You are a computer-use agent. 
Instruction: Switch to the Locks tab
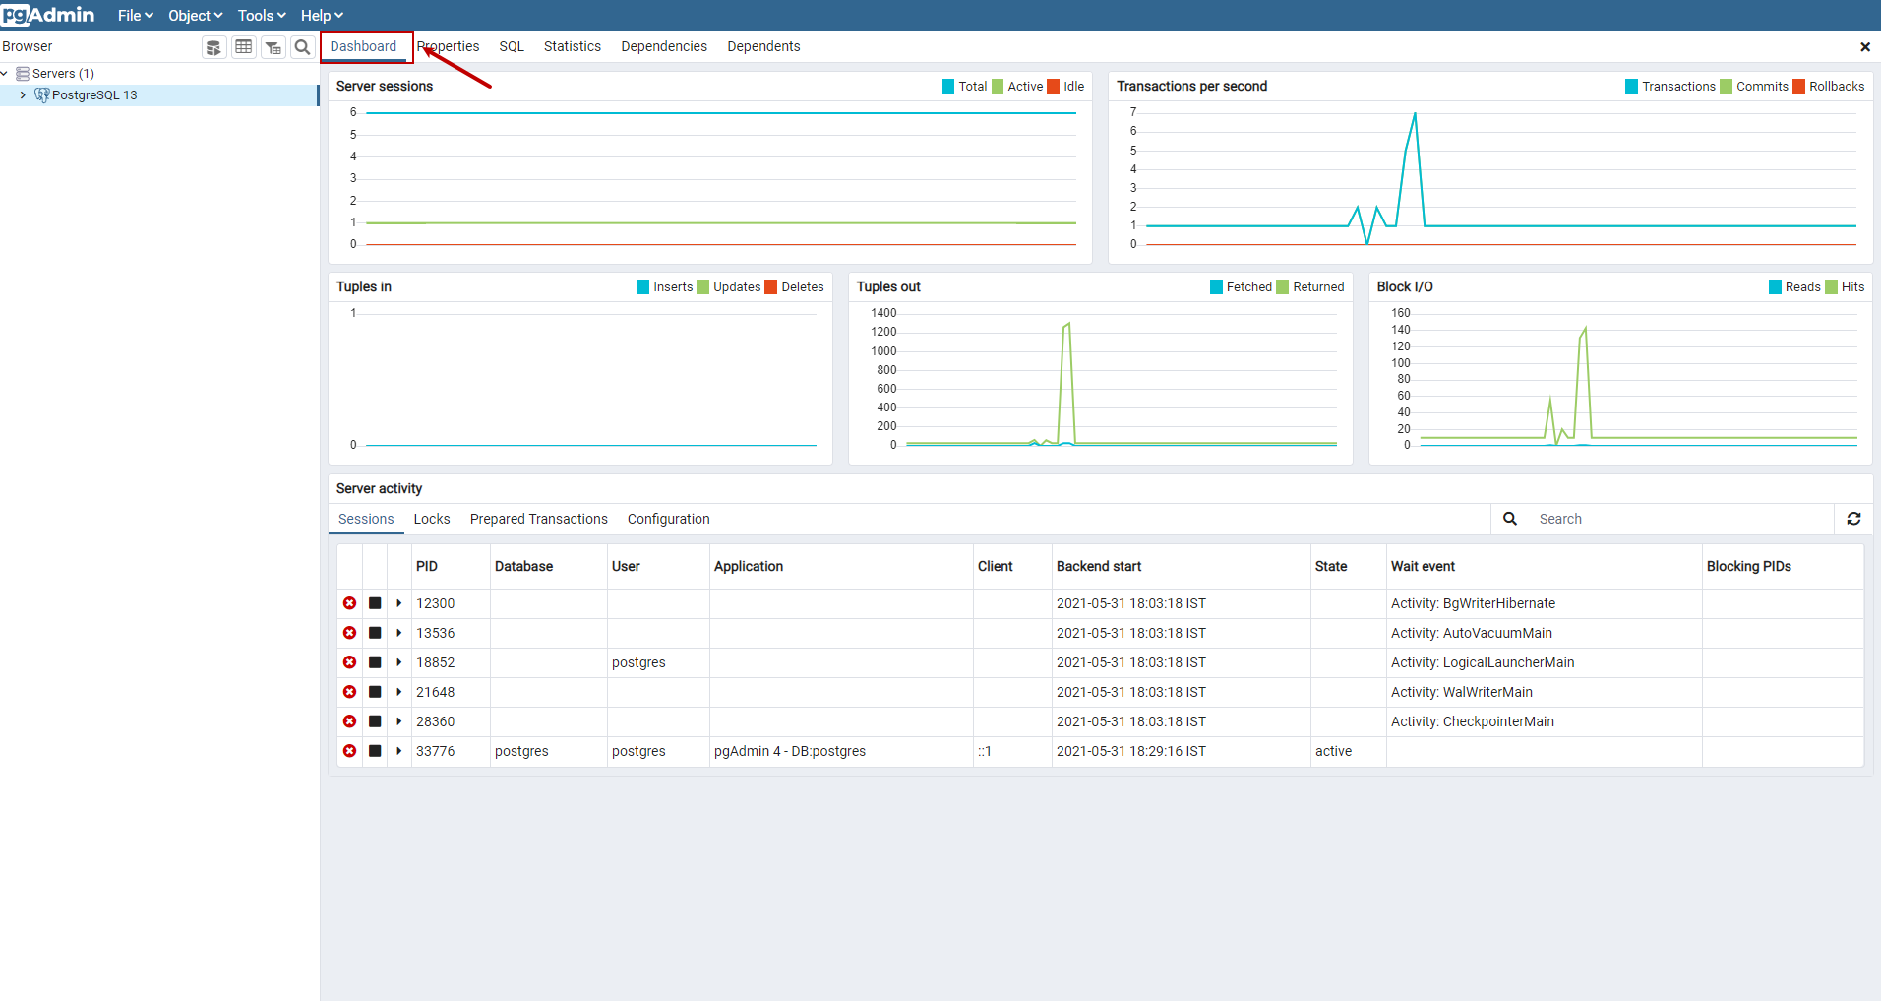pyautogui.click(x=432, y=519)
